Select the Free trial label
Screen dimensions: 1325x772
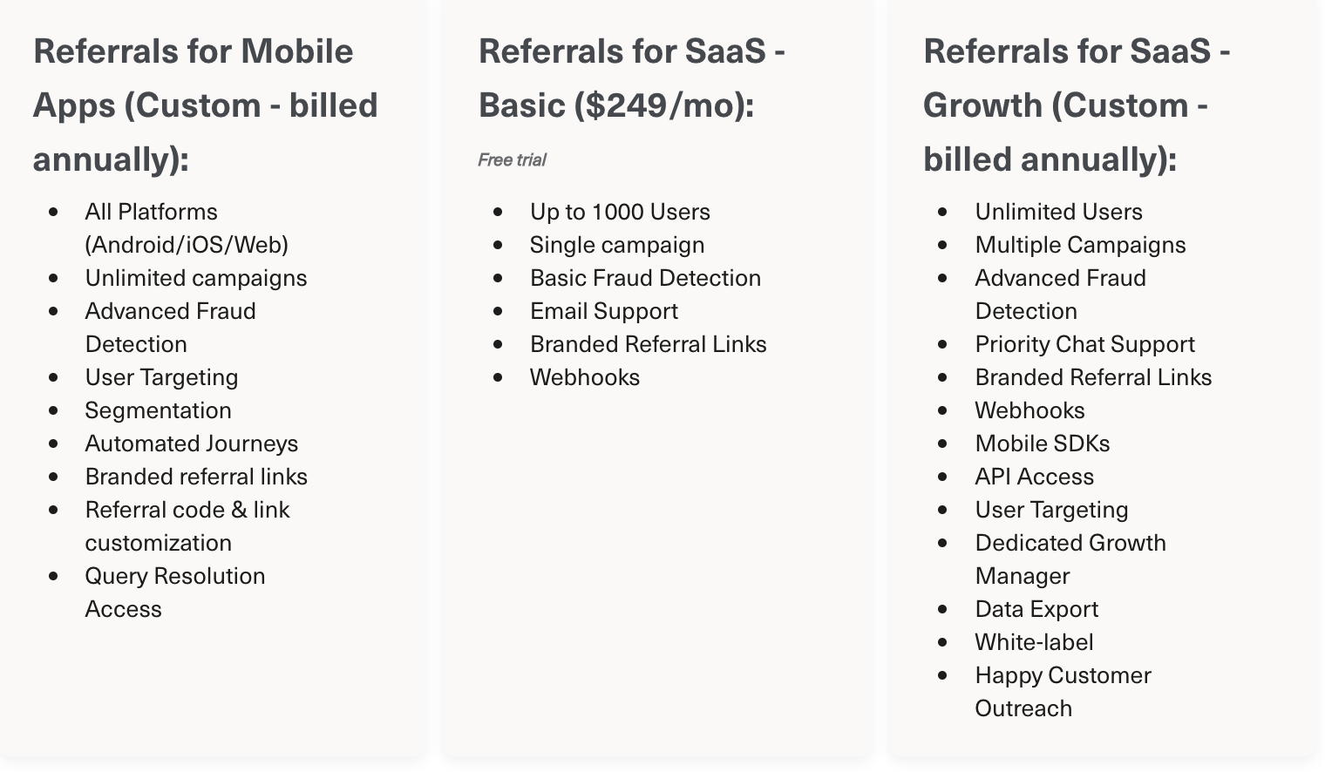pos(512,160)
